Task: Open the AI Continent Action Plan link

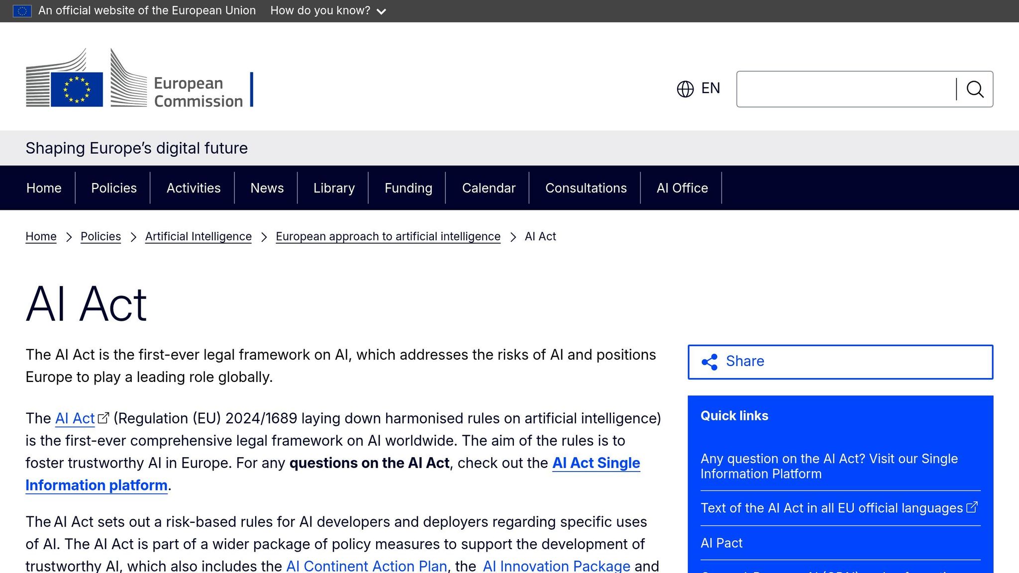Action: coord(367,566)
